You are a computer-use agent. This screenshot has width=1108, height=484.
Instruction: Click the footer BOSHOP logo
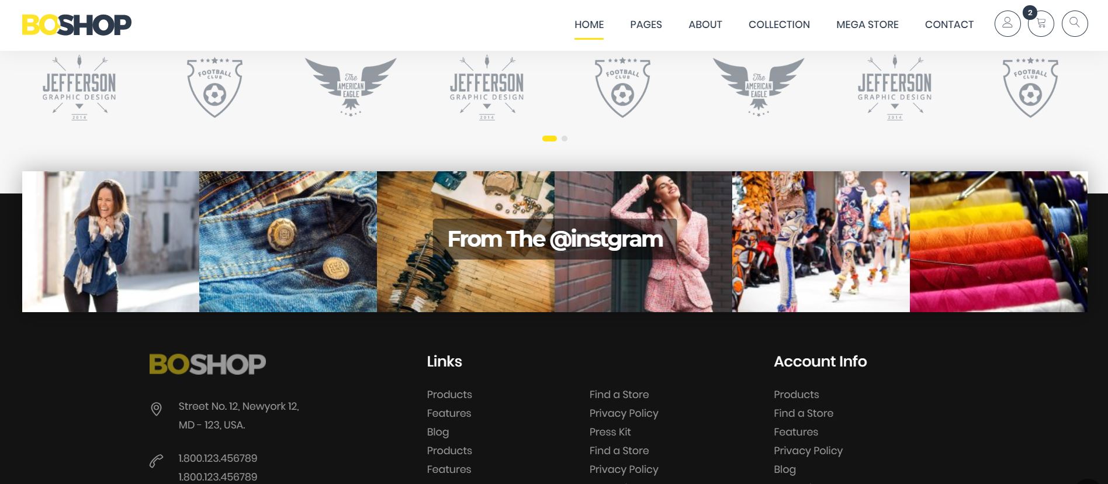(x=207, y=364)
